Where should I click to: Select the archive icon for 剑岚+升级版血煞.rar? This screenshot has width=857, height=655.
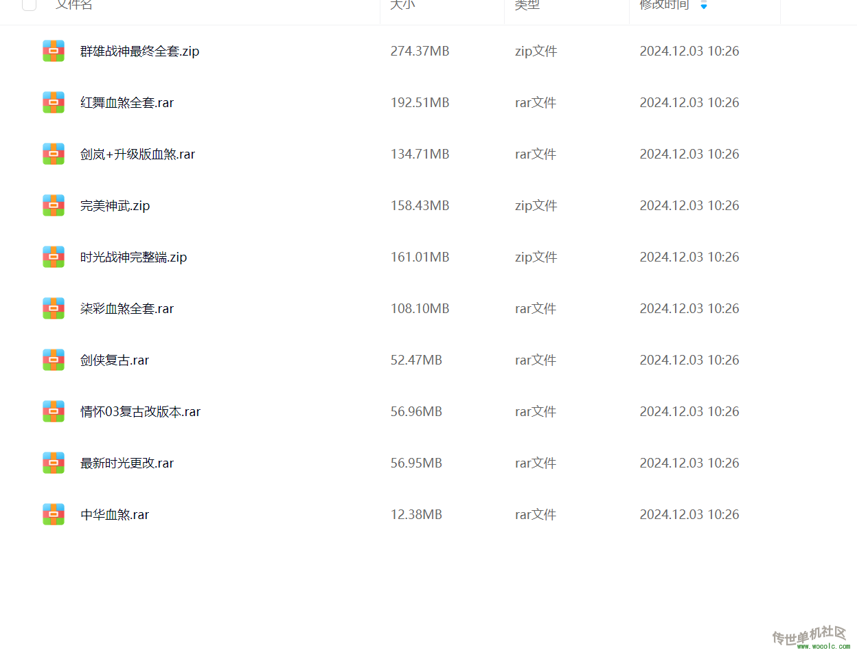(54, 154)
